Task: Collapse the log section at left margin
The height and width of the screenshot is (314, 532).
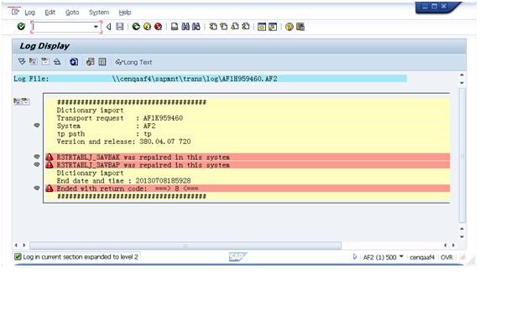Action: (x=26, y=101)
